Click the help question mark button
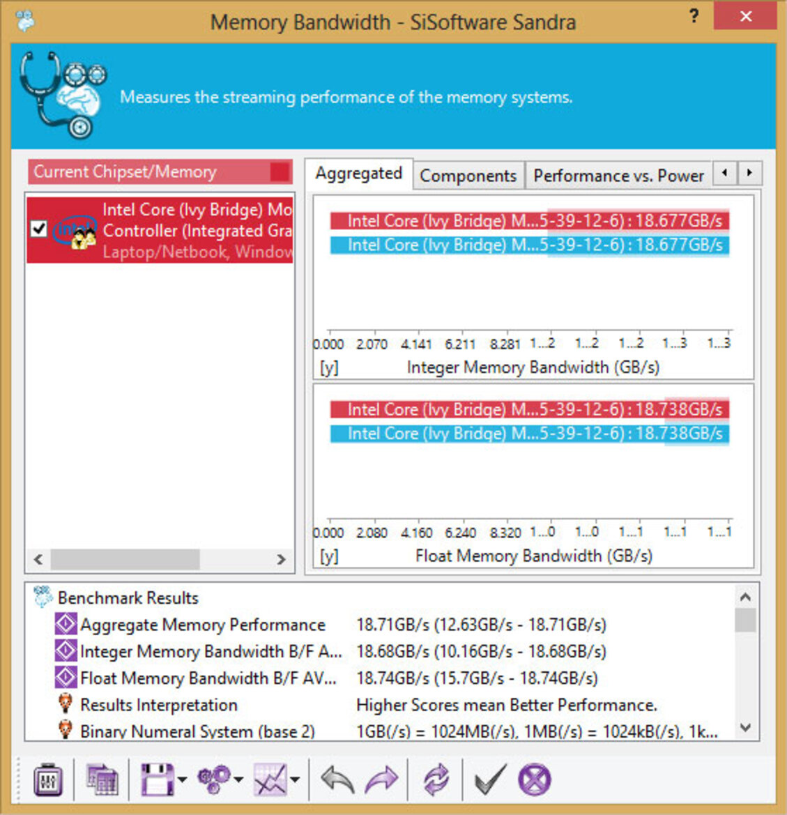This screenshot has width=787, height=815. [694, 17]
